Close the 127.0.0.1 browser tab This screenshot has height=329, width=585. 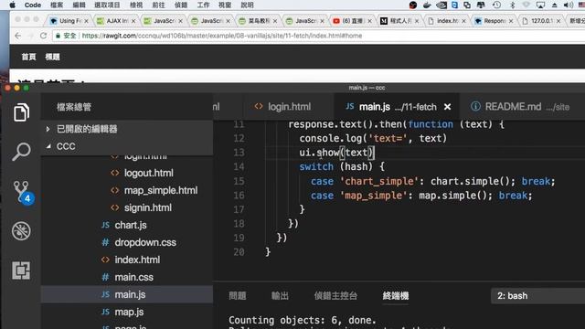point(558,21)
